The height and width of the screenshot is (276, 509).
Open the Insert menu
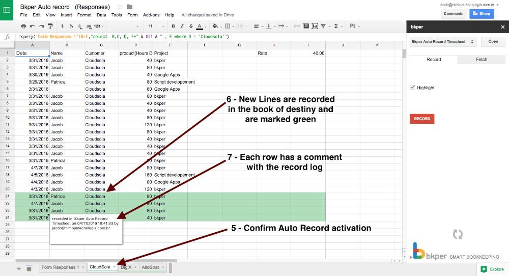[66, 15]
